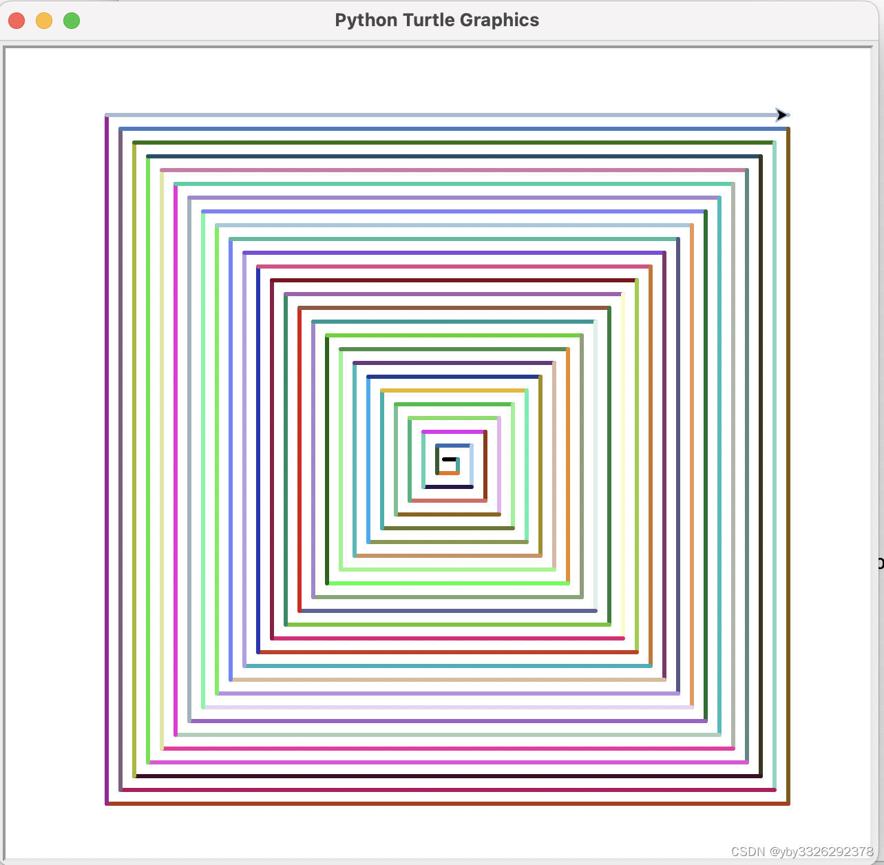884x865 pixels.
Task: Click the Python Turtle Graphics title text
Action: click(436, 19)
